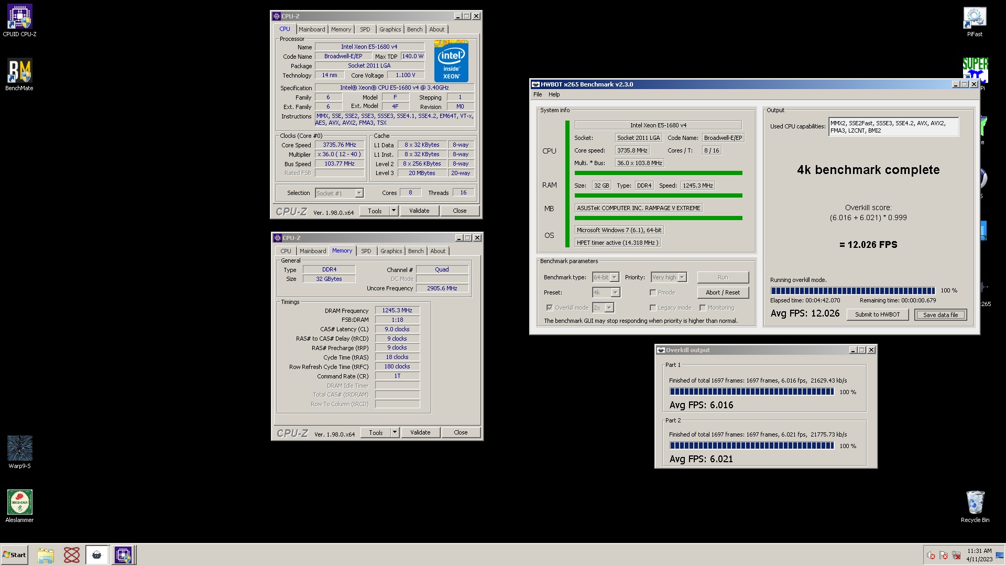Click the ASUSTeK RAMPAGE V EXTREME field
Image resolution: width=1006 pixels, height=566 pixels.
pos(638,208)
